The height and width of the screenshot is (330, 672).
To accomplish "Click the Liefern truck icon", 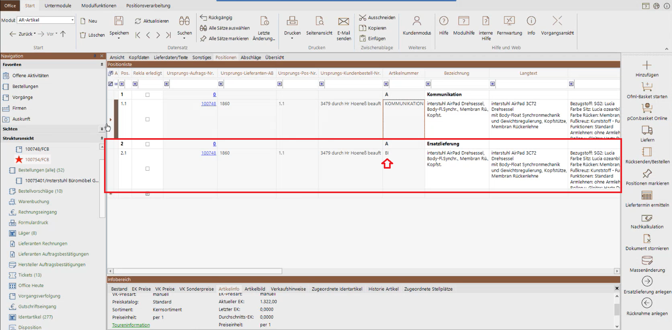I will pyautogui.click(x=647, y=130).
